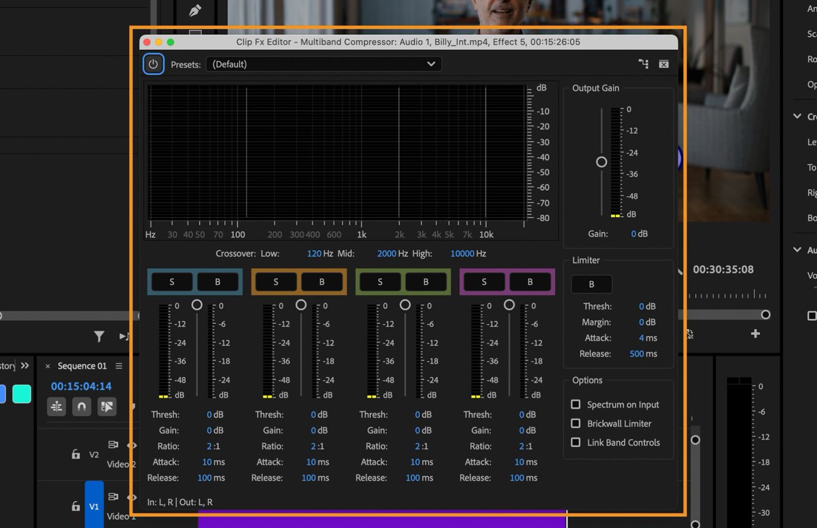The image size is (817, 528).
Task: Toggle the effect power button off
Action: [153, 63]
